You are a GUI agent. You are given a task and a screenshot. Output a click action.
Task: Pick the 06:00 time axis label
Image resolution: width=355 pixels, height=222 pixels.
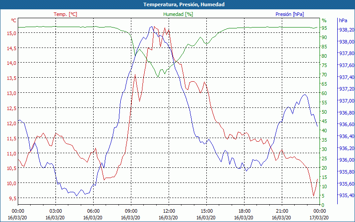point(93,211)
